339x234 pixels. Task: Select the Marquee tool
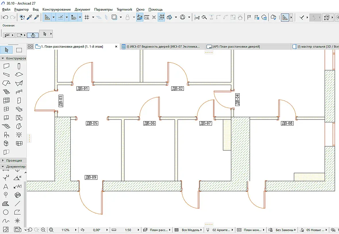click(x=19, y=50)
